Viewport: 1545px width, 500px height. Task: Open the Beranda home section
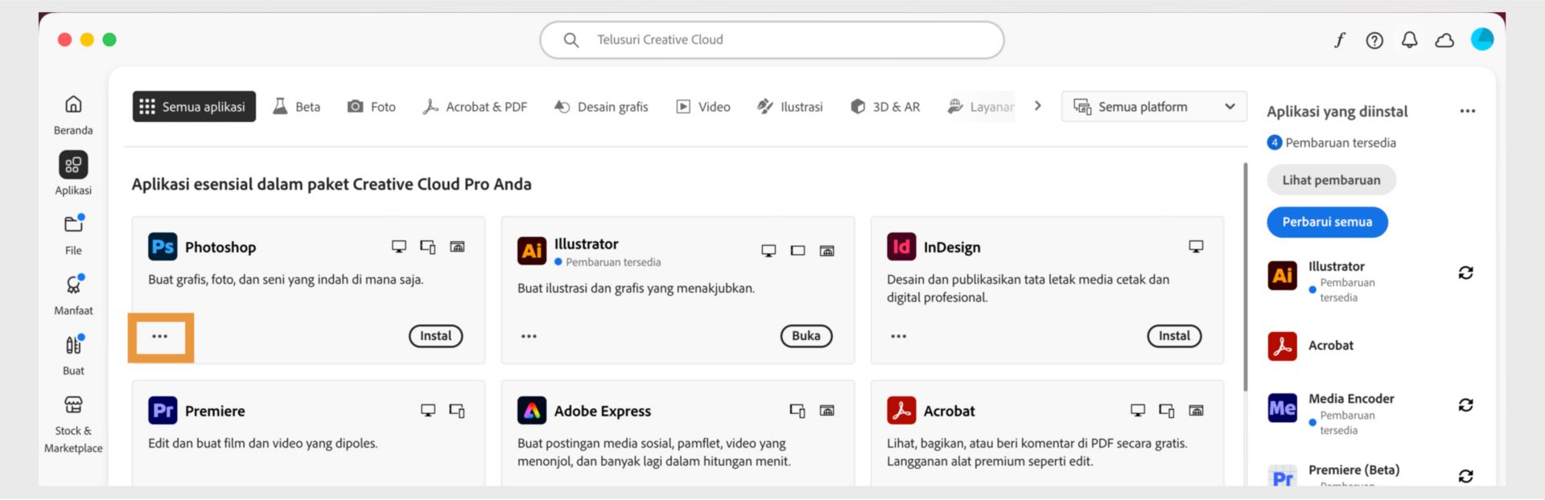click(73, 114)
